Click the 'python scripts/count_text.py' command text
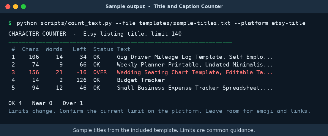 64,23
